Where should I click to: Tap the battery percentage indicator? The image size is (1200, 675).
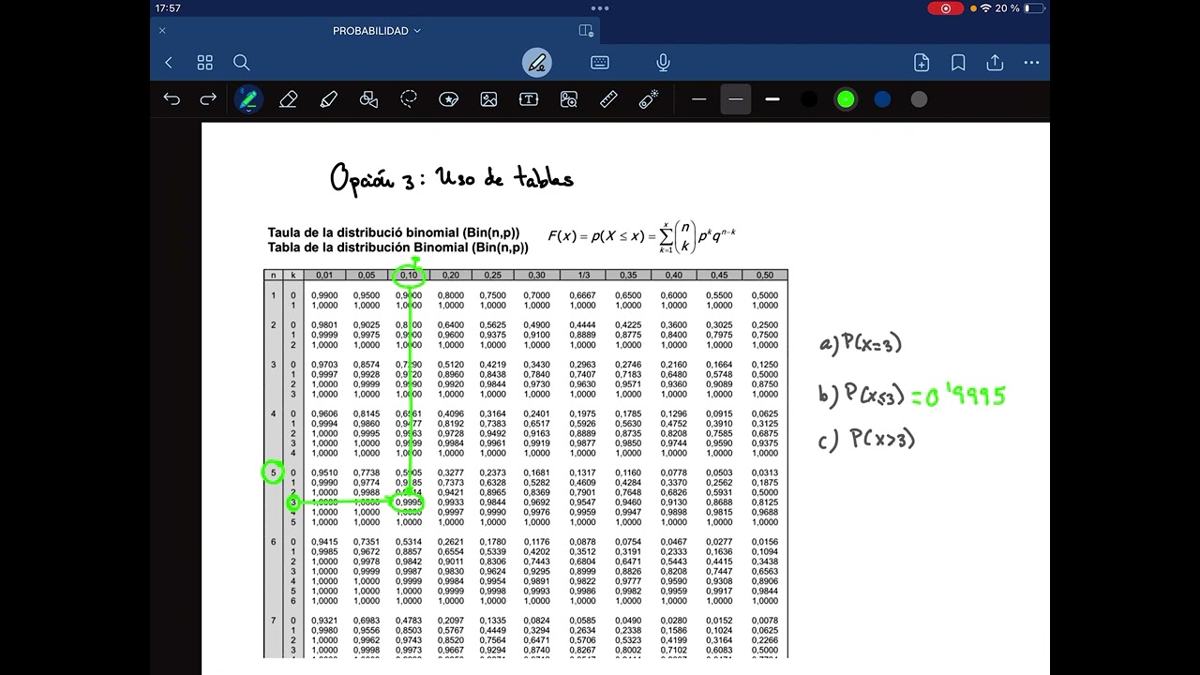pos(1007,8)
